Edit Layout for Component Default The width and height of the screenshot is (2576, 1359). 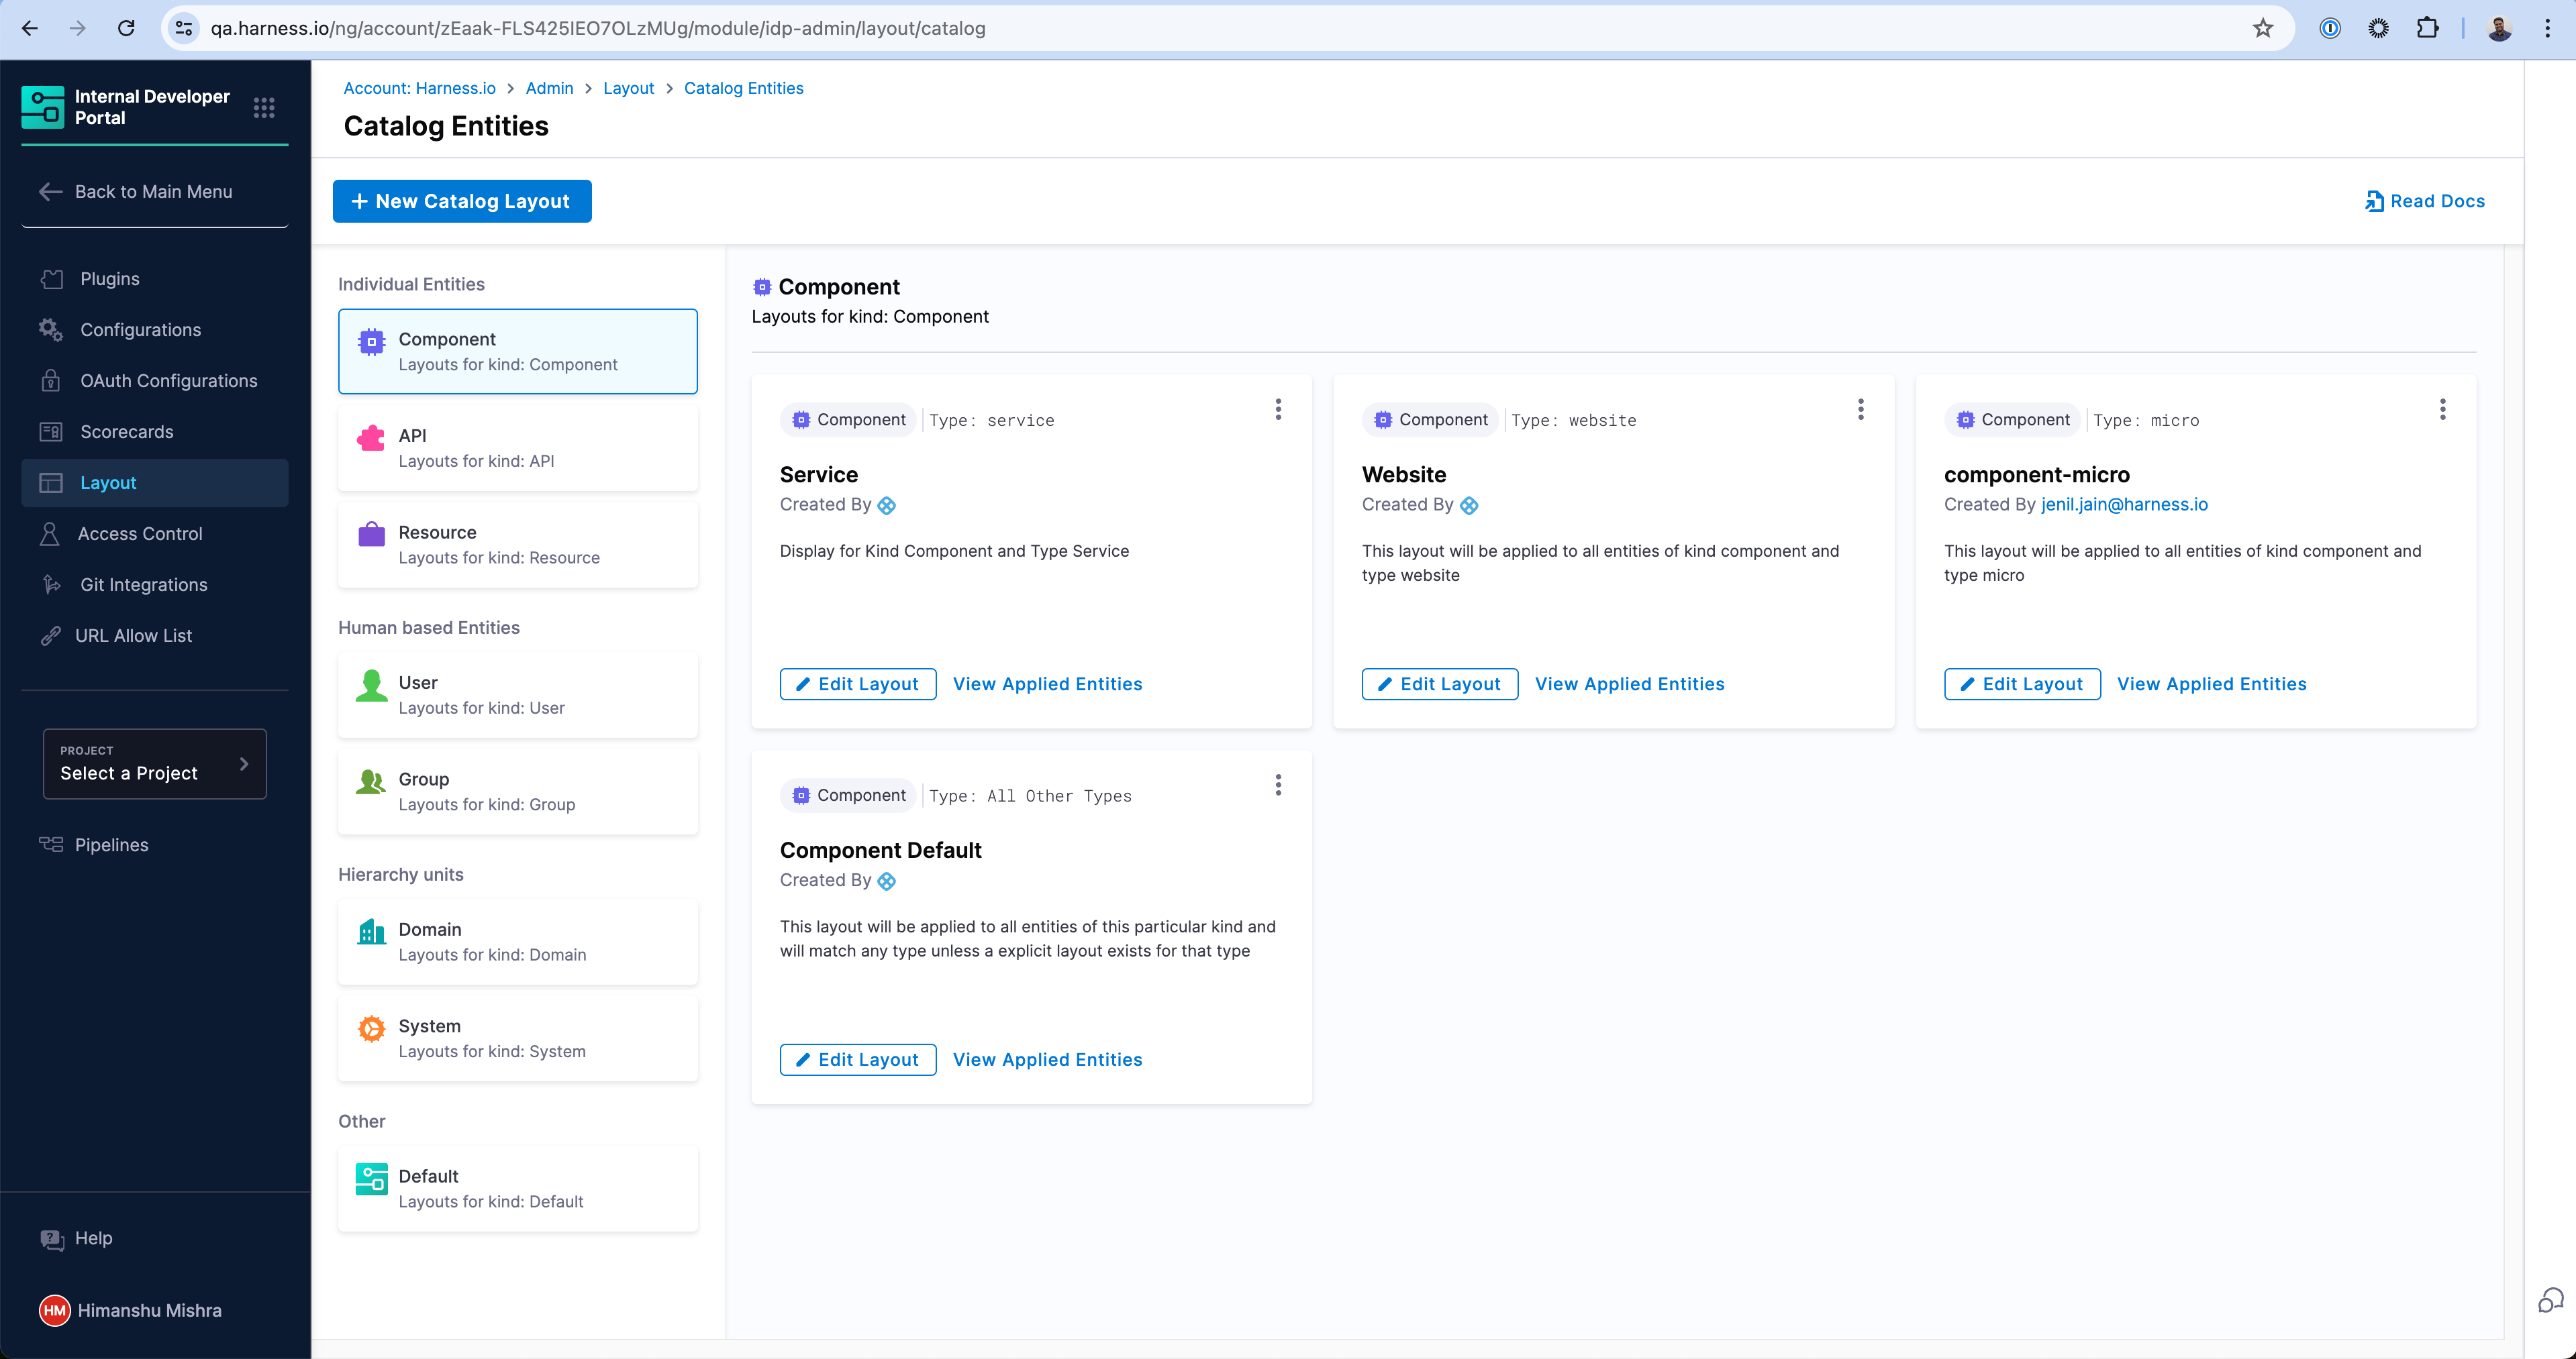857,1059
